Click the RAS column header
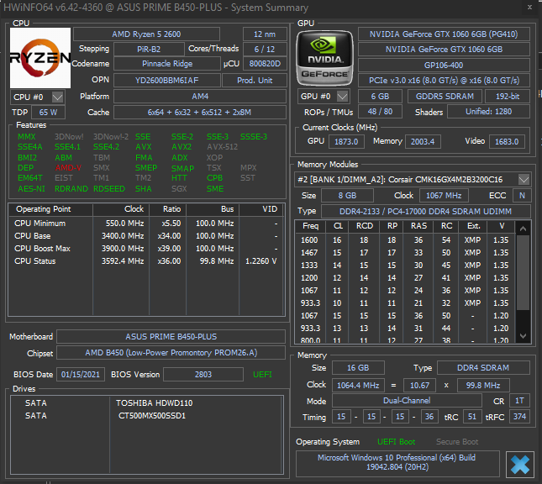Image resolution: width=542 pixels, height=484 pixels. [418, 226]
